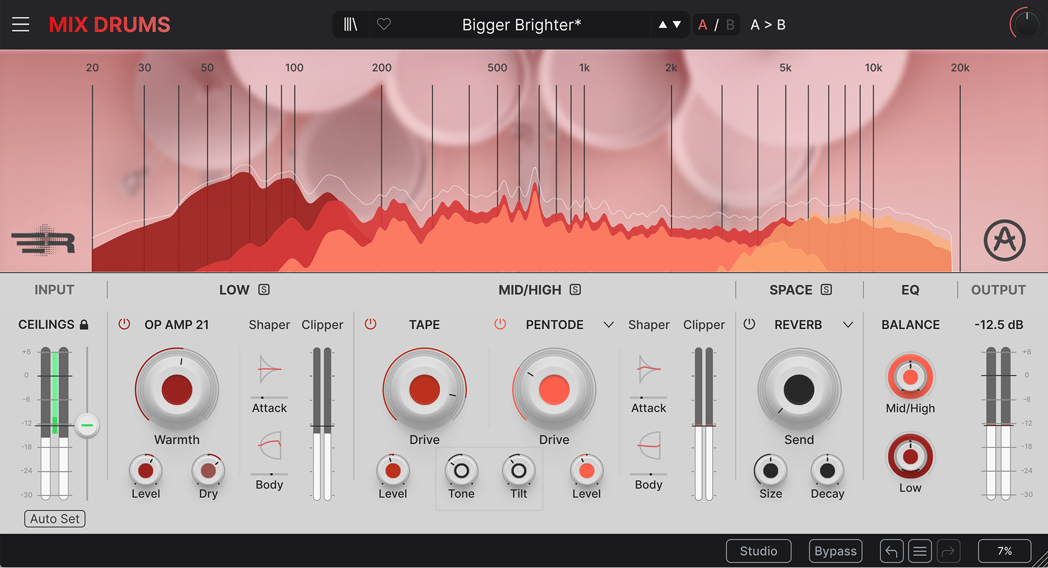Solo the SPACE section
This screenshot has height=568, width=1048.
[826, 290]
